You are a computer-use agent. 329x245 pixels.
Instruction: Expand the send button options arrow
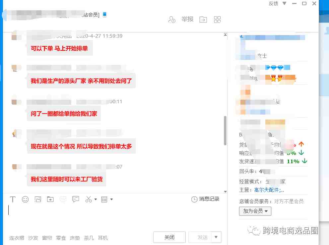[x=216, y=237]
